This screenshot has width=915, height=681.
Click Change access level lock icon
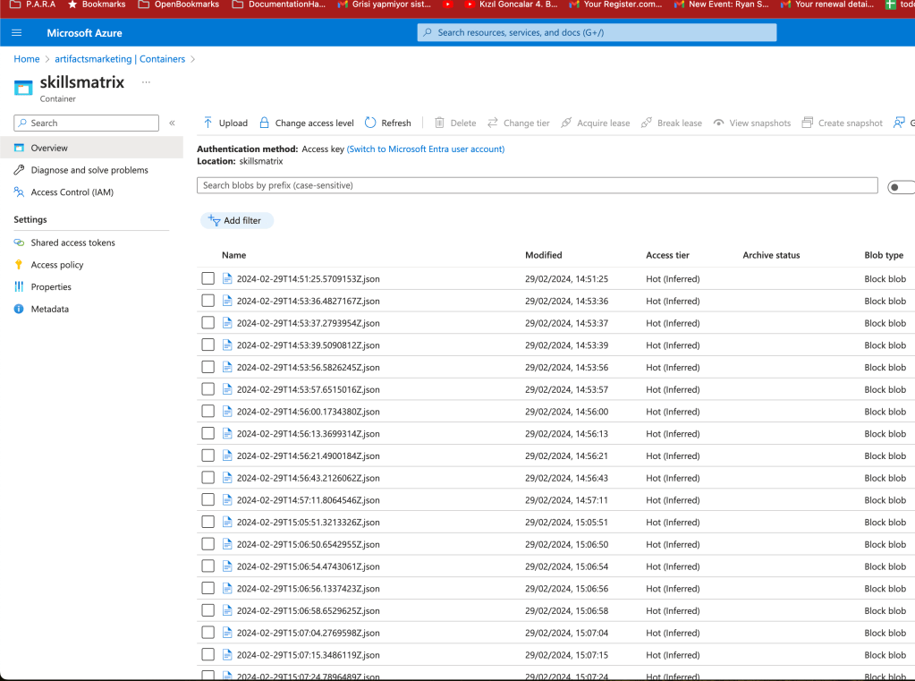coord(265,123)
